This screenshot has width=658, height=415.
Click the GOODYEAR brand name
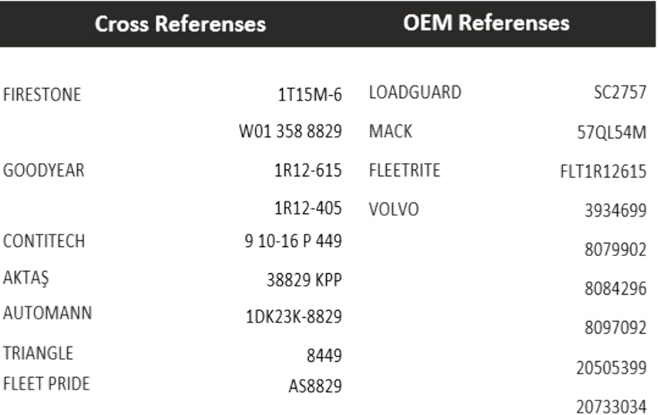[44, 171]
